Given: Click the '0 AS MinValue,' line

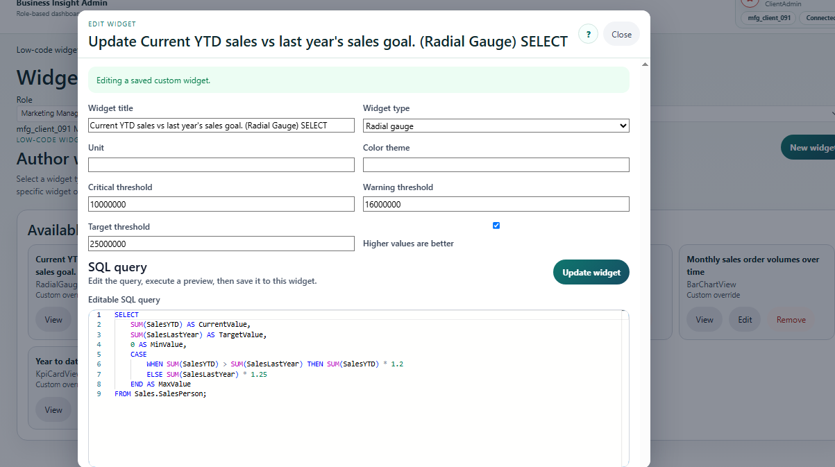Looking at the screenshot, I should pyautogui.click(x=158, y=344).
